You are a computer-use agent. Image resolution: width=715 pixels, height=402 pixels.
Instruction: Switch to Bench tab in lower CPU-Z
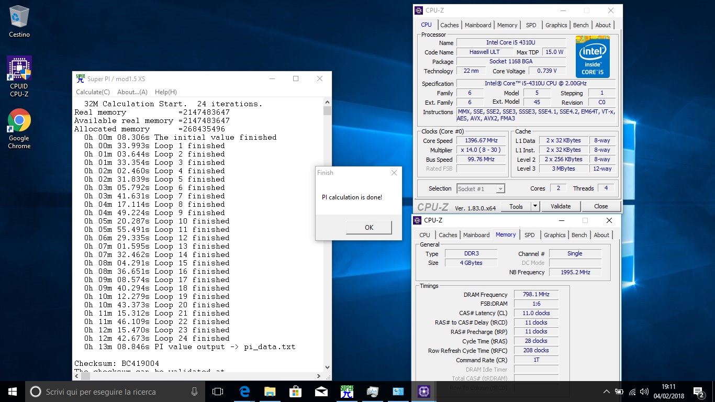click(579, 235)
